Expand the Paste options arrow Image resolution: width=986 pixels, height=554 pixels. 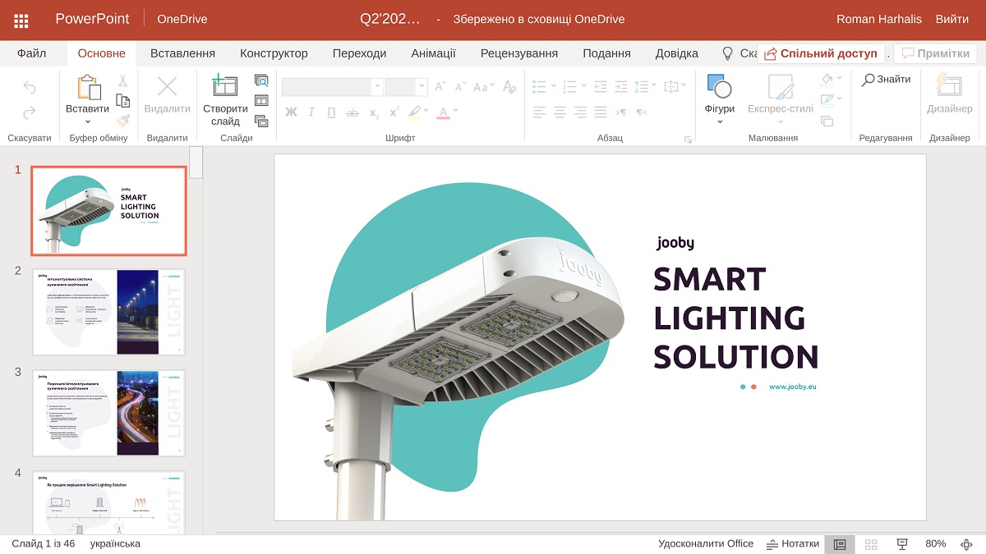point(88,122)
